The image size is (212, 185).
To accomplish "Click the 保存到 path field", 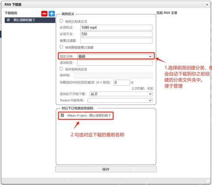I will coord(113,75).
